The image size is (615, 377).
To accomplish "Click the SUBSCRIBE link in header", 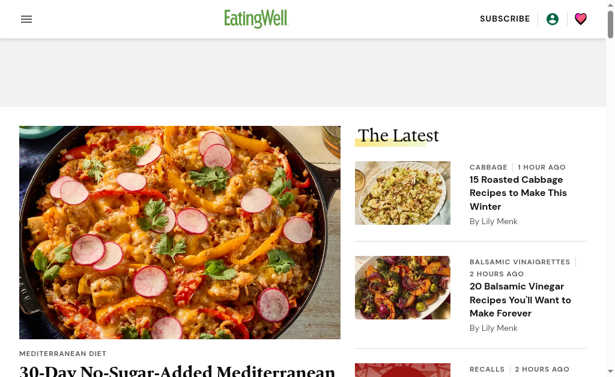I will pos(504,19).
